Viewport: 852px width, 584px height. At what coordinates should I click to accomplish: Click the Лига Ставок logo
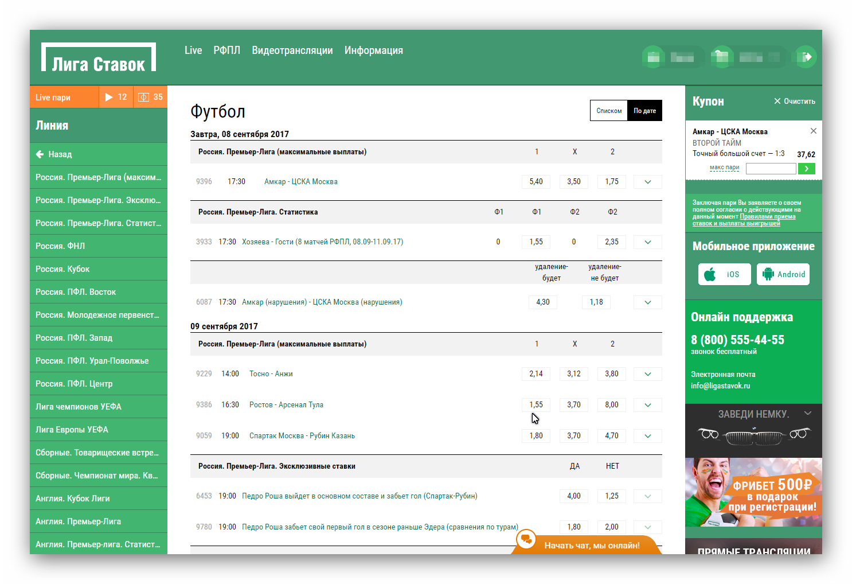(x=99, y=57)
